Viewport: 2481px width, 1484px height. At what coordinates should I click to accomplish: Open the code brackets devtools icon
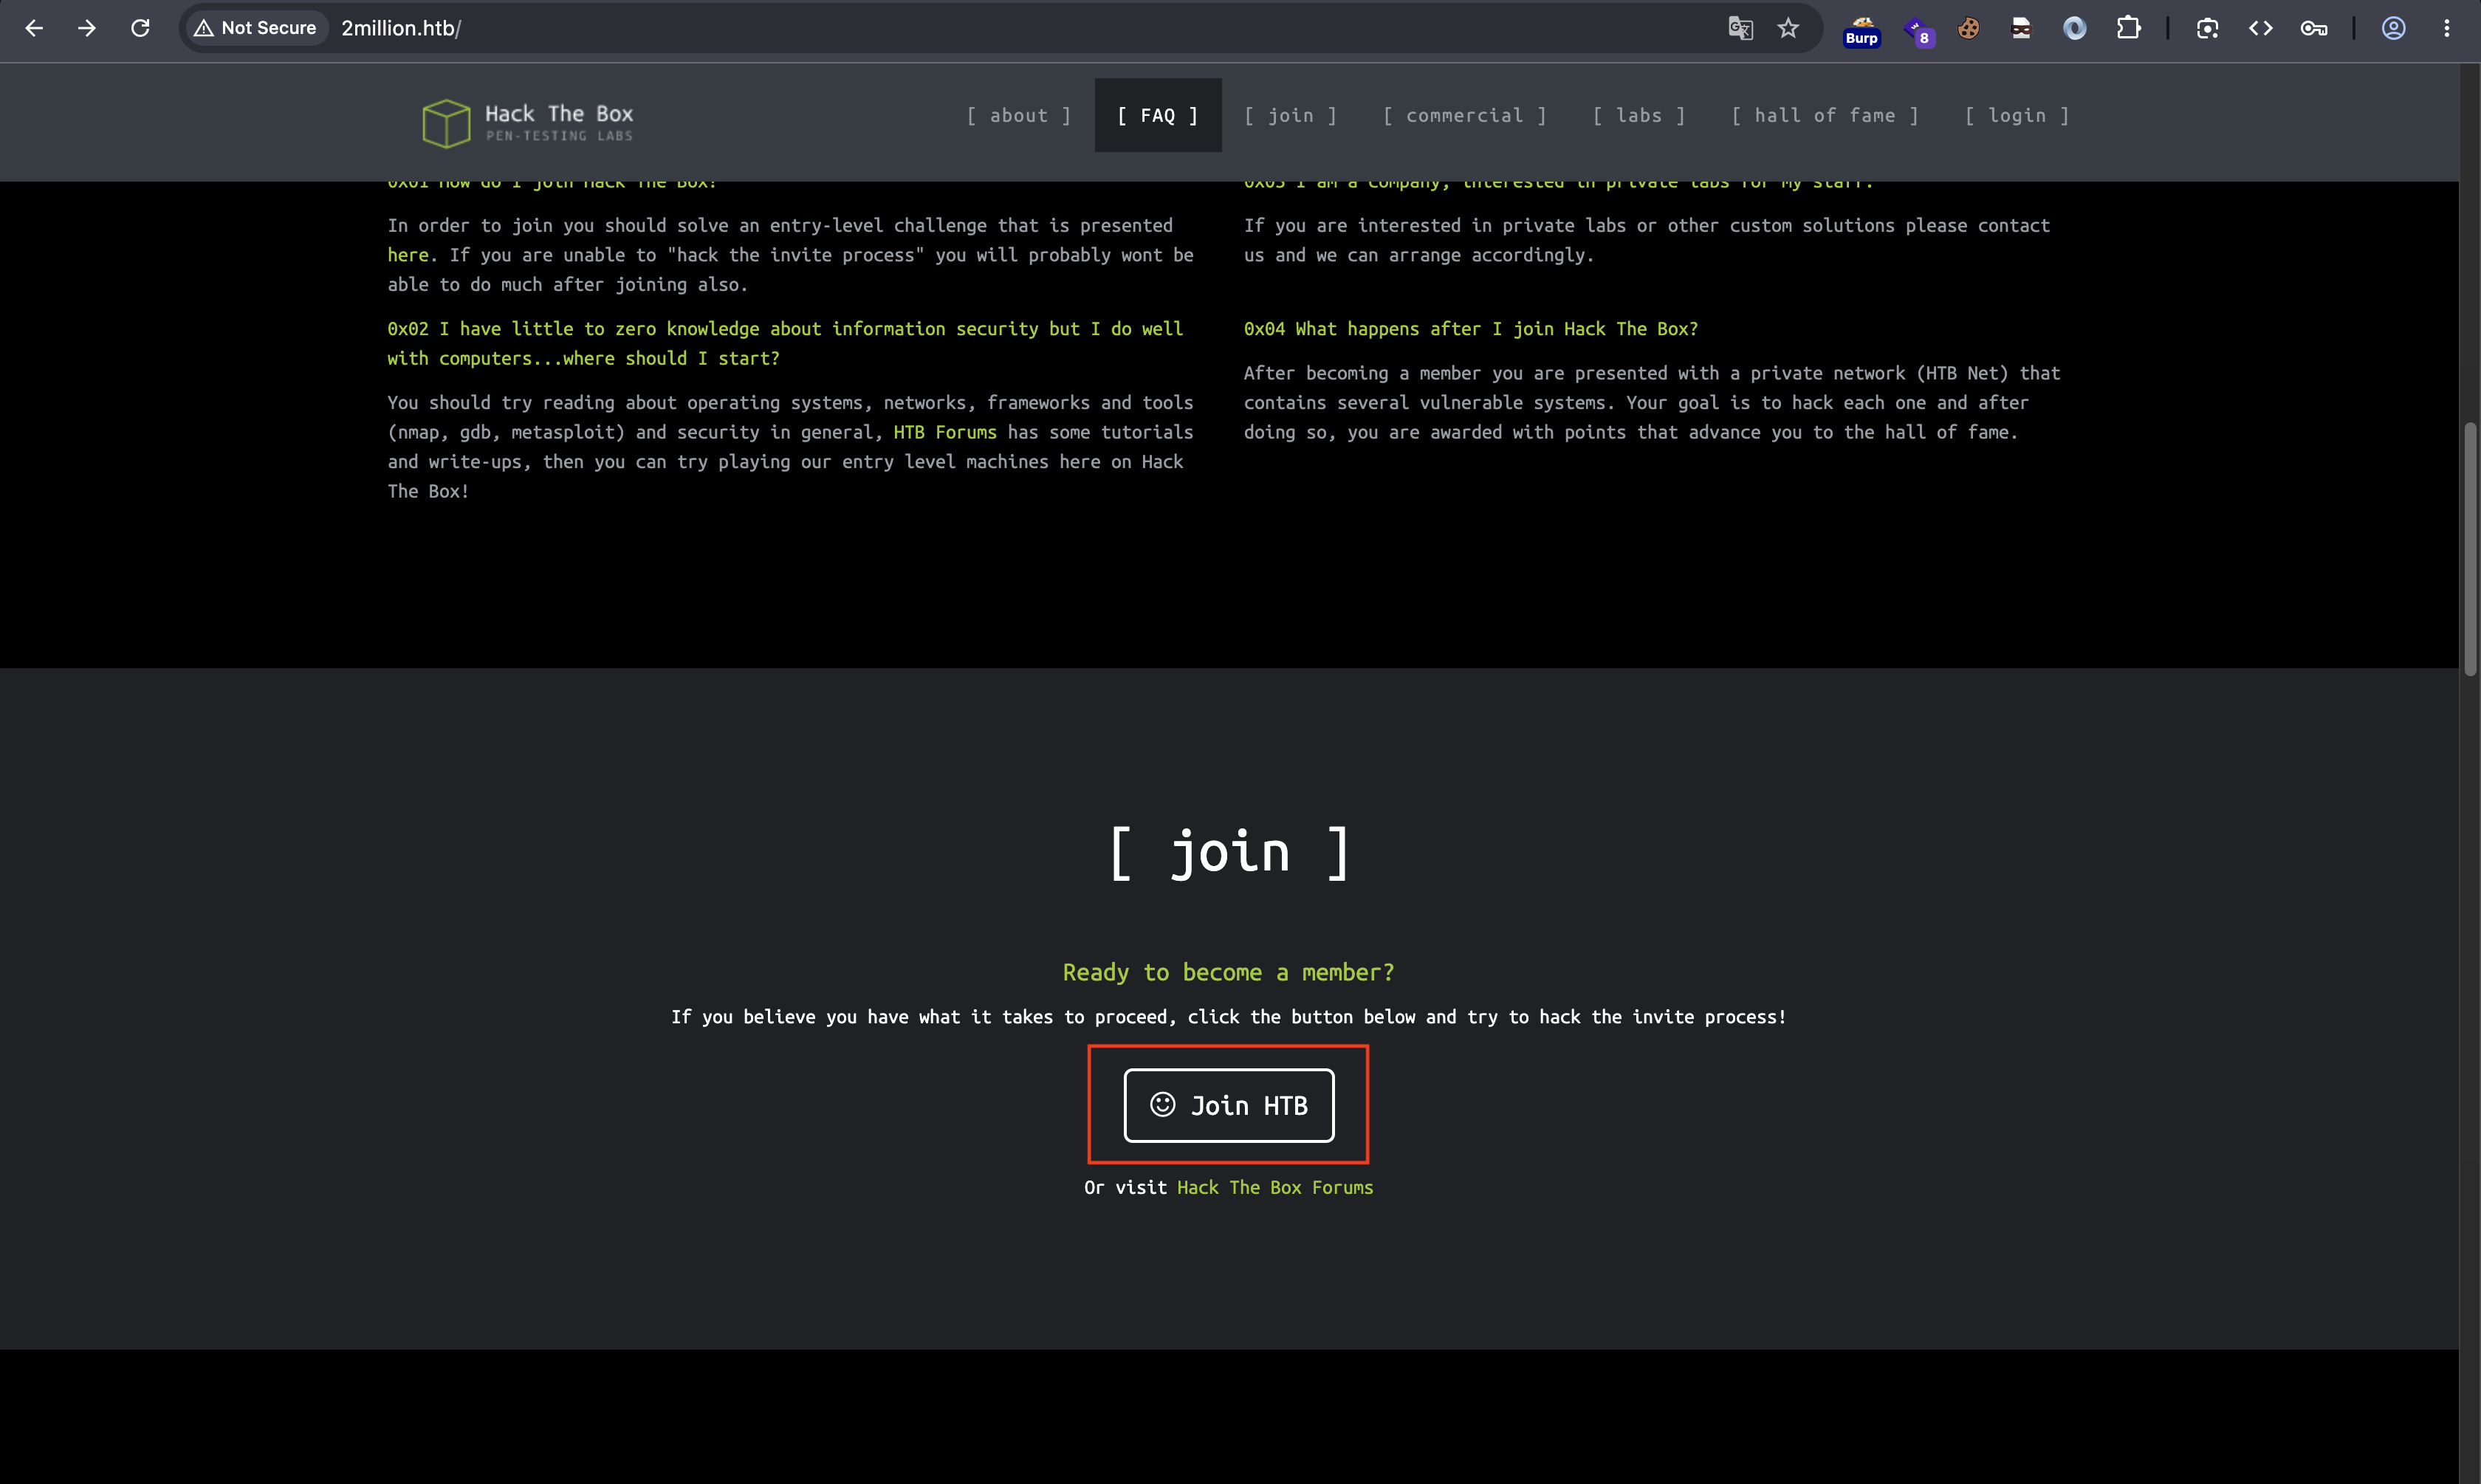(2260, 28)
